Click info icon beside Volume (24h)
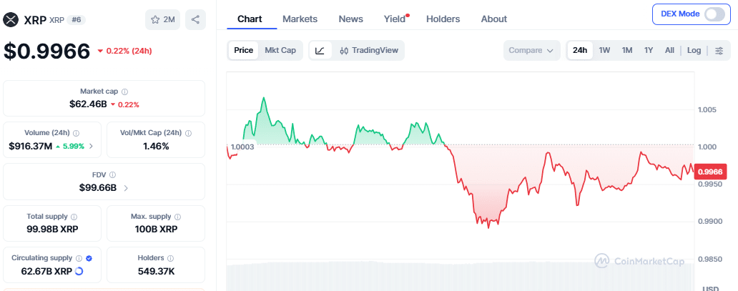738x291 pixels. click(77, 133)
